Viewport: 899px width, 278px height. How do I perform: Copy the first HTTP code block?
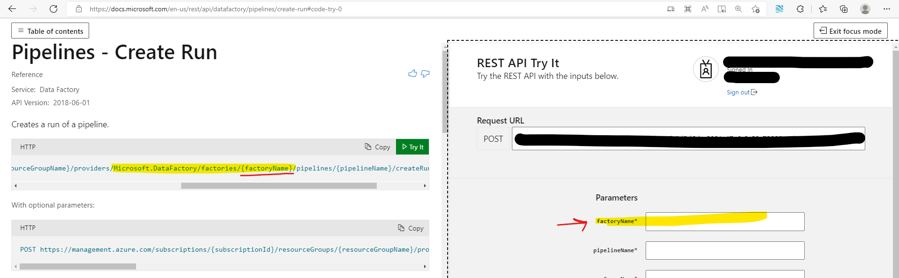377,147
